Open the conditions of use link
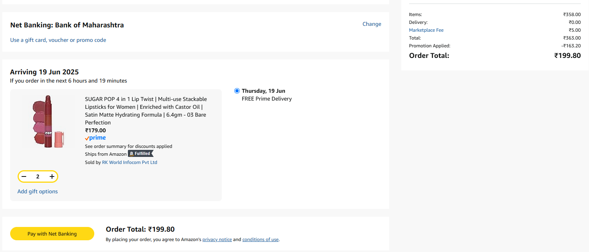Image resolution: width=589 pixels, height=252 pixels. click(x=260, y=239)
